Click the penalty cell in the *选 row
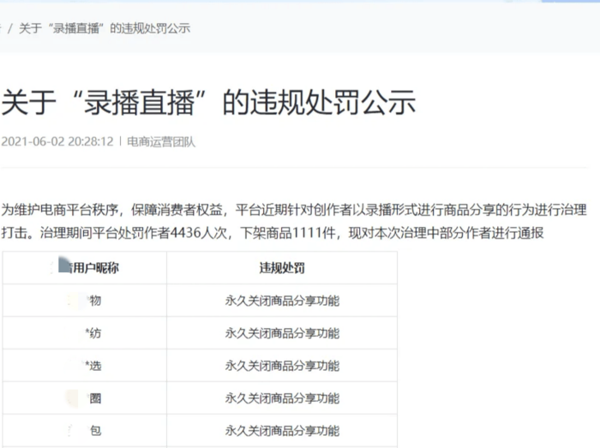 pyautogui.click(x=282, y=366)
